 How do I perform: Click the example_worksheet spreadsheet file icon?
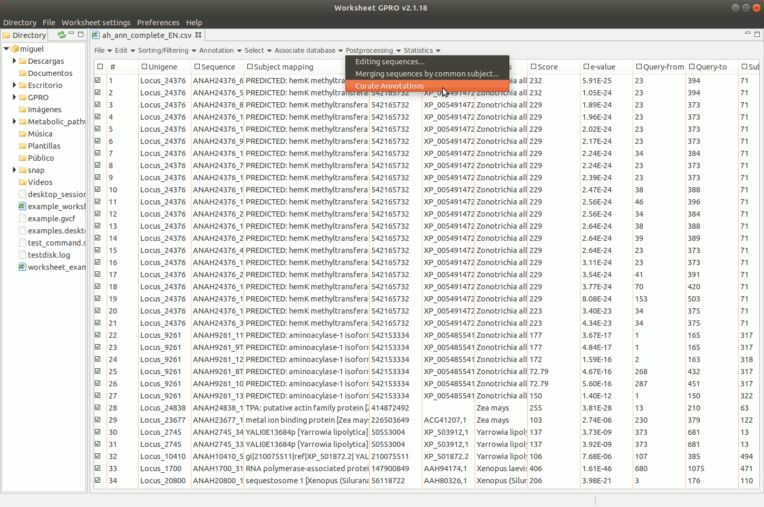(x=22, y=207)
